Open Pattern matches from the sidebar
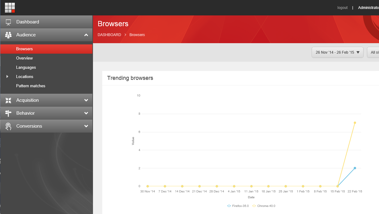This screenshot has width=379, height=214. (x=31, y=86)
